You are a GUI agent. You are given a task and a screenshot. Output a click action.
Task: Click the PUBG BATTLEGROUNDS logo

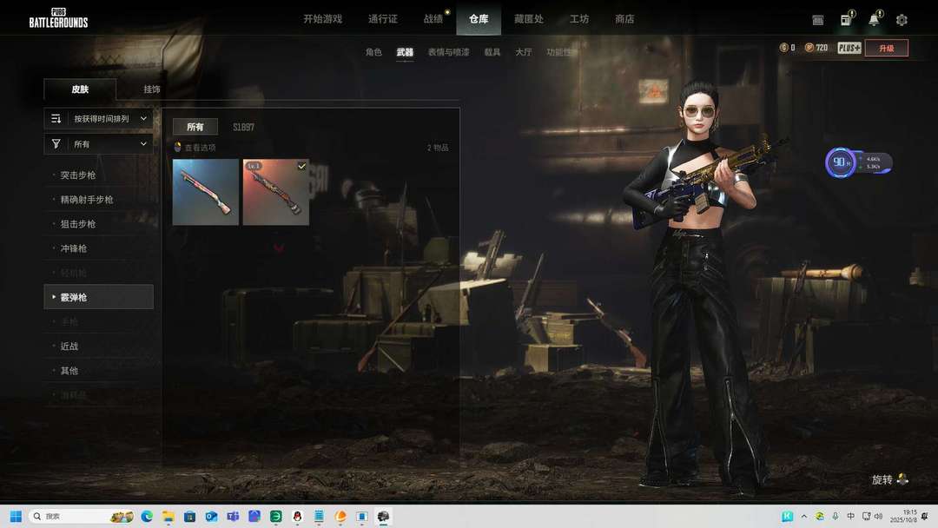pyautogui.click(x=59, y=18)
